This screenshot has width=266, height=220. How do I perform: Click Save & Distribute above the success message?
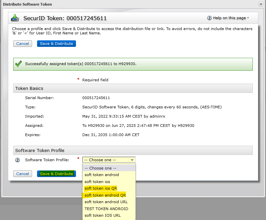tap(56, 44)
